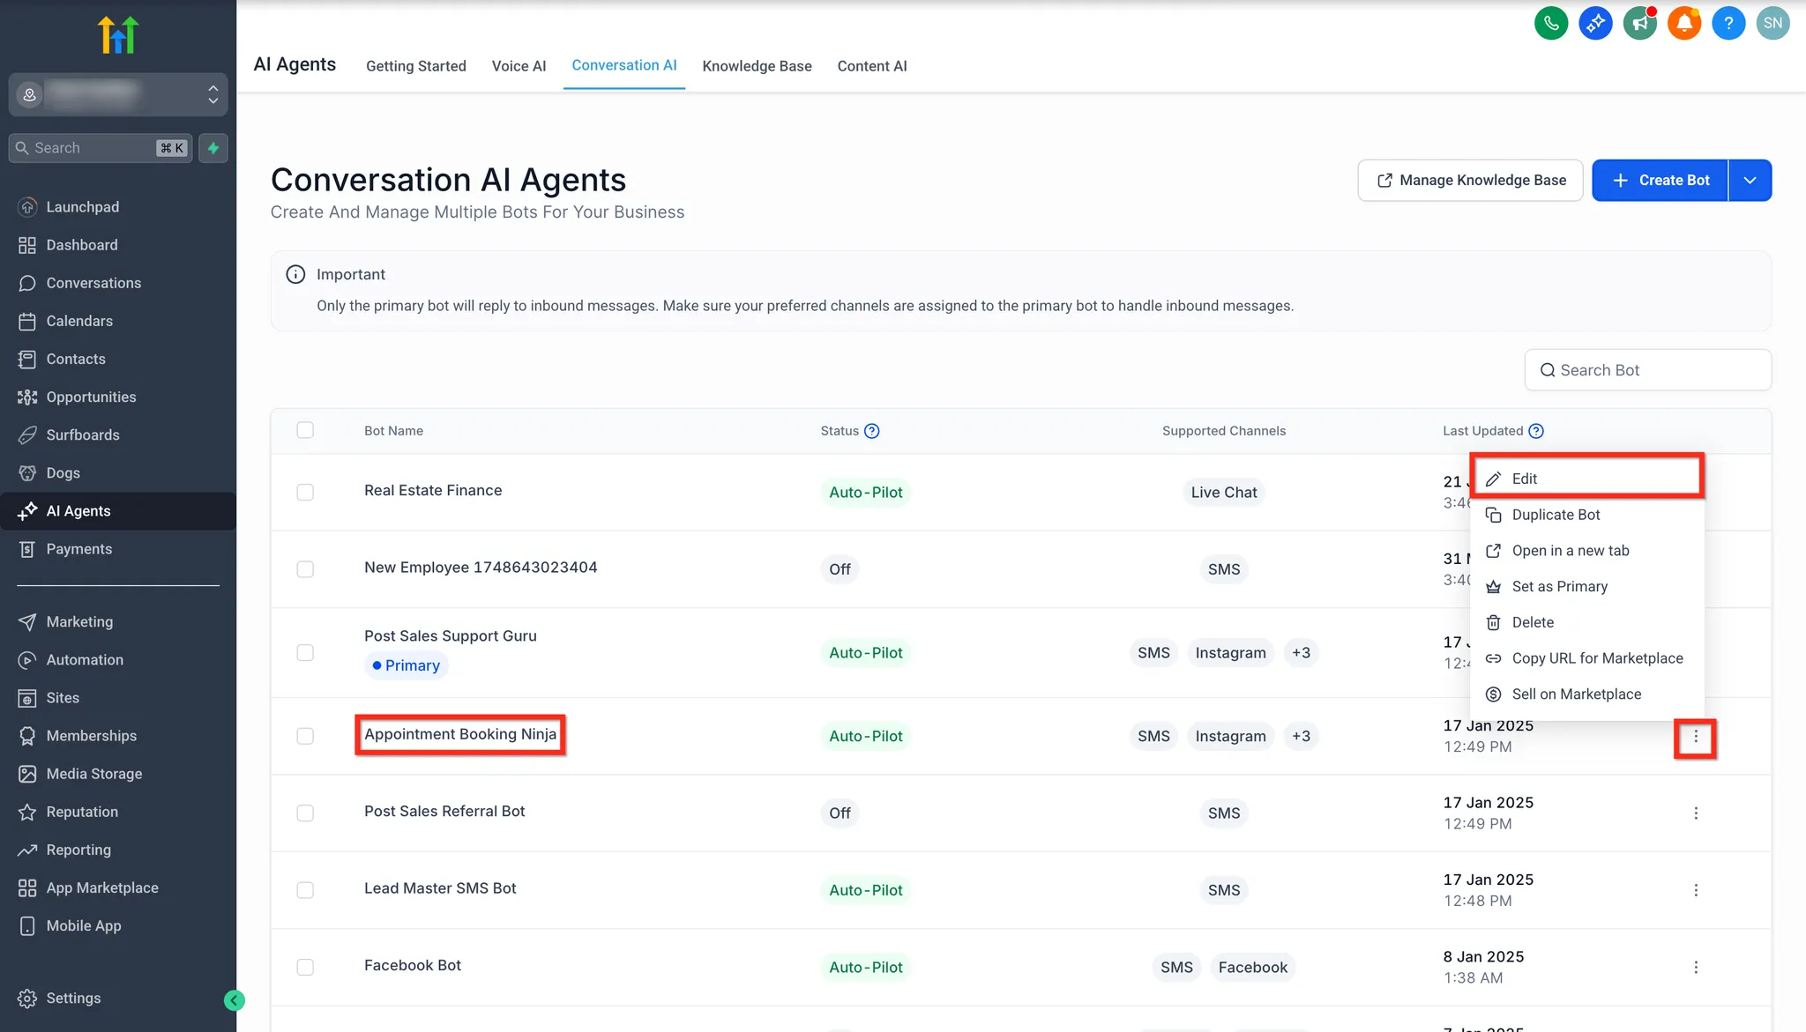This screenshot has height=1032, width=1806.
Task: Expand the +3 channels badge for Post Sales Support Guru
Action: point(1301,653)
